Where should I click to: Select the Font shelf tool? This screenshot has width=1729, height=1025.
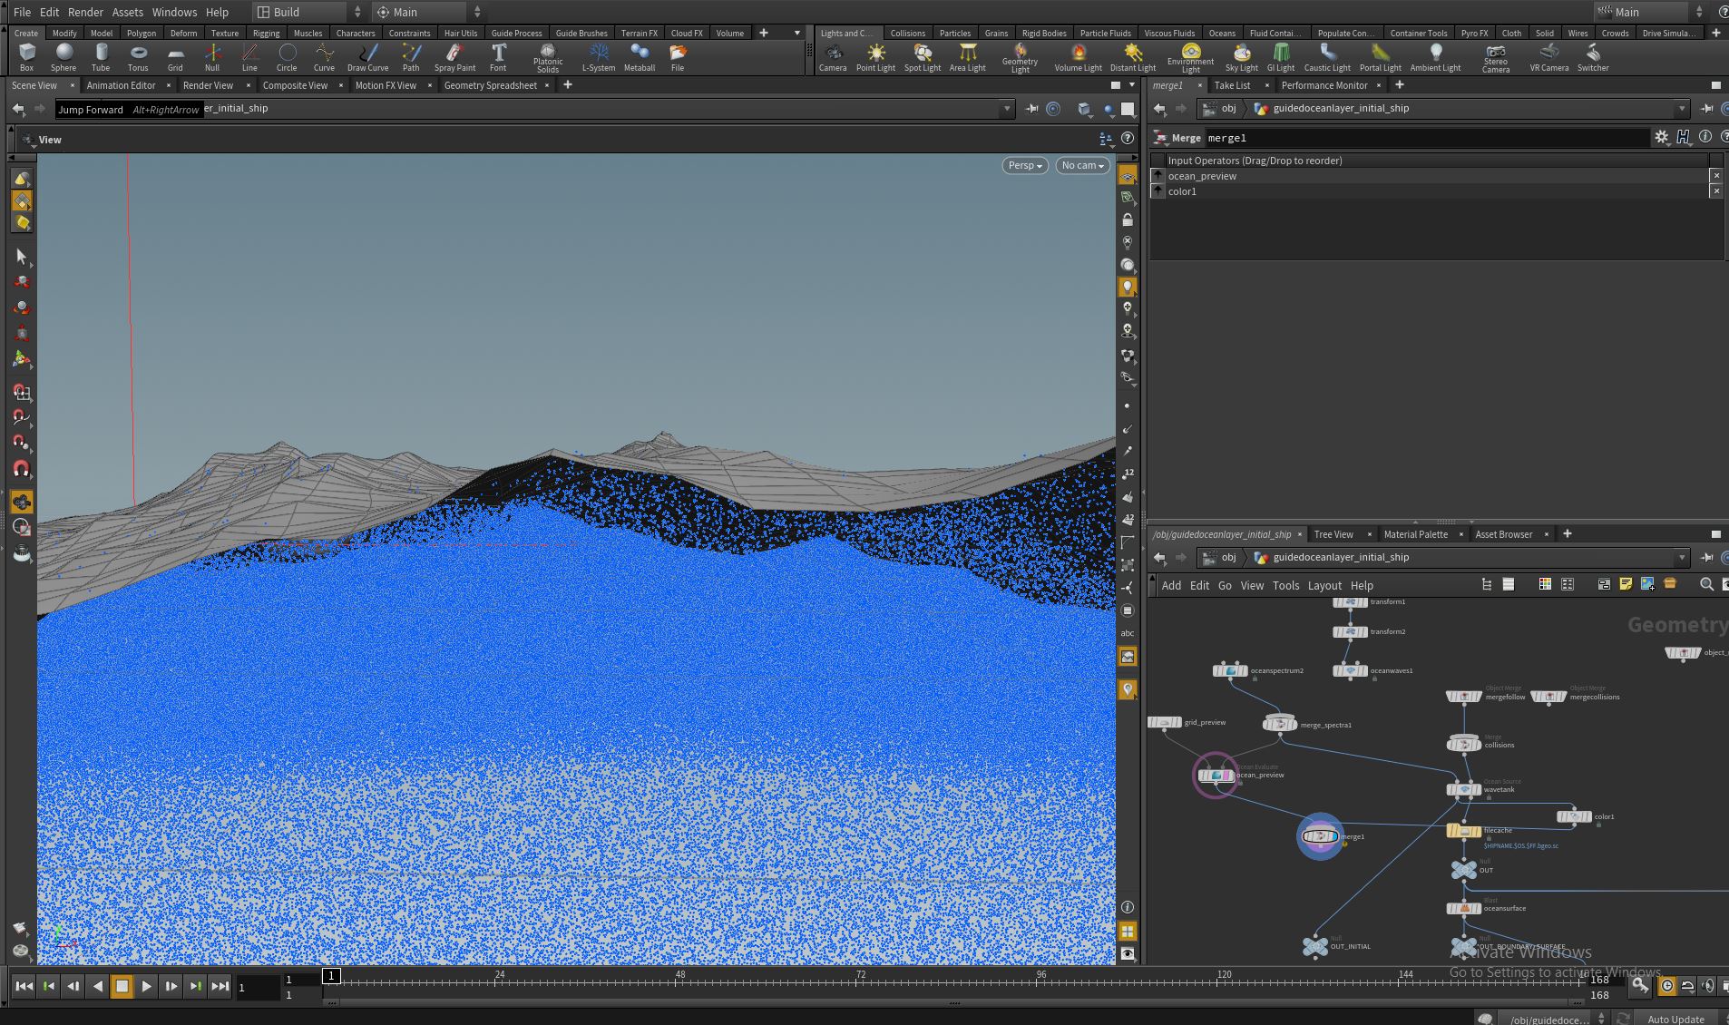pos(498,57)
